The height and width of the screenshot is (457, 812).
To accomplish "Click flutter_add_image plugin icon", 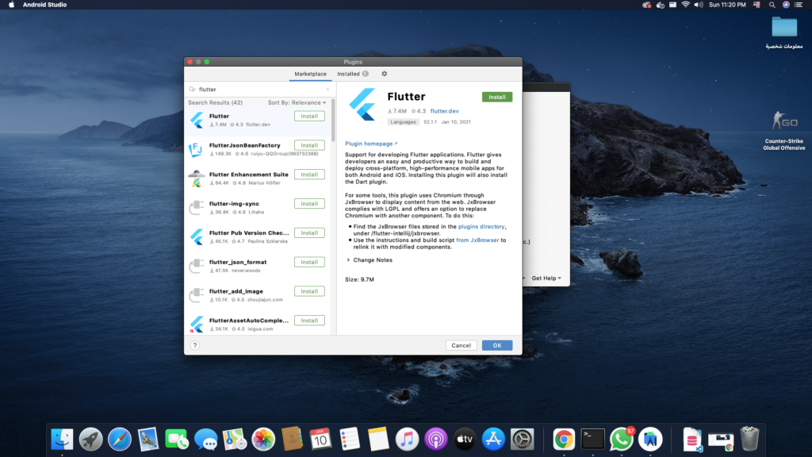I will click(x=196, y=295).
